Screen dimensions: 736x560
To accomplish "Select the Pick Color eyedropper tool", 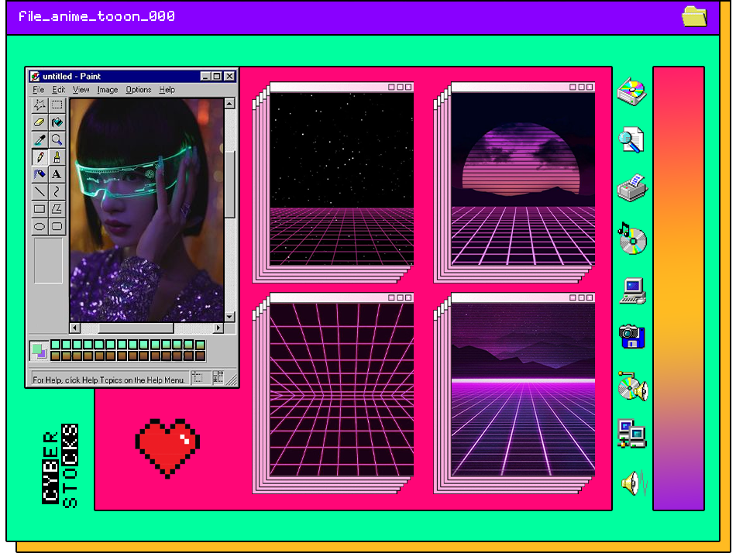I will pos(40,140).
